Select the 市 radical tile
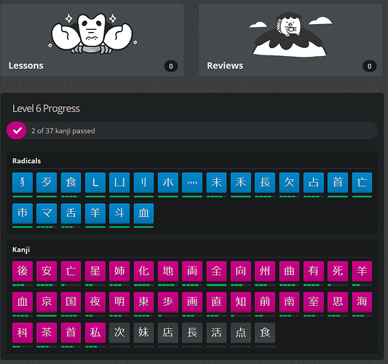The height and width of the screenshot is (364, 388). point(23,213)
